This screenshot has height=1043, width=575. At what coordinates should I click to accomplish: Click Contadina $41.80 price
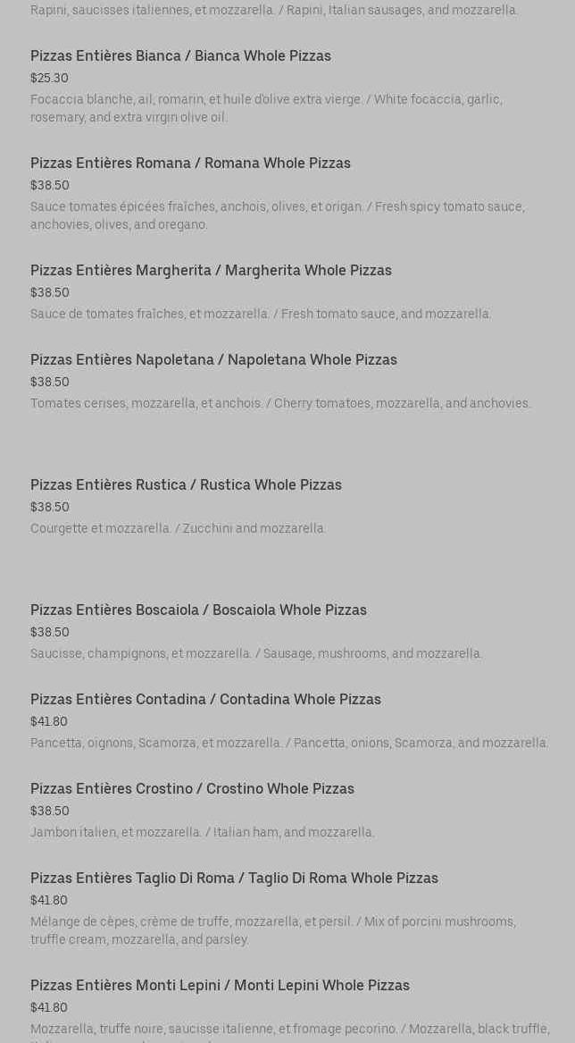point(49,721)
